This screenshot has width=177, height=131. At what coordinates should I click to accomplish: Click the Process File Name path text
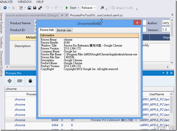(x=100, y=54)
